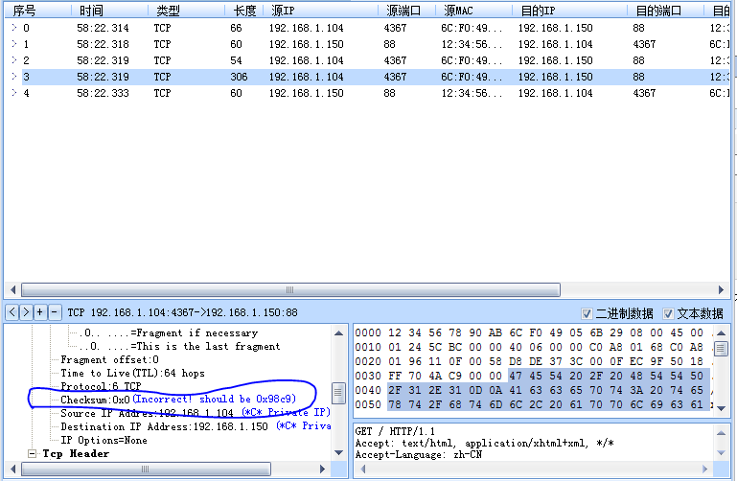Expand all tree nodes with the + button

click(40, 312)
